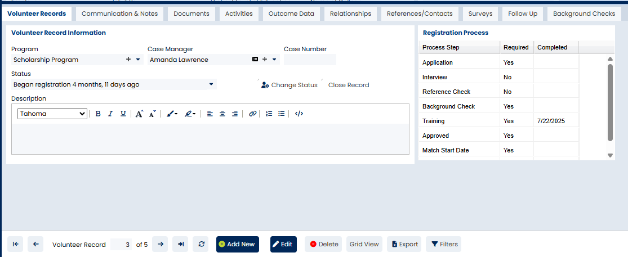Open highlight color picker
Viewport: 628px width, 257px height.
coord(190,114)
